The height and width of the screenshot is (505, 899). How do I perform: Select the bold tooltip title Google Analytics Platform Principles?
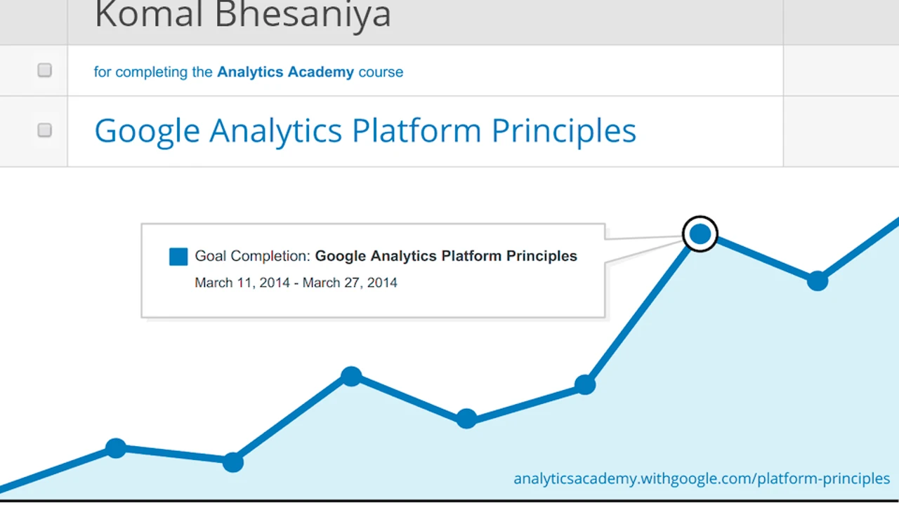pyautogui.click(x=446, y=256)
